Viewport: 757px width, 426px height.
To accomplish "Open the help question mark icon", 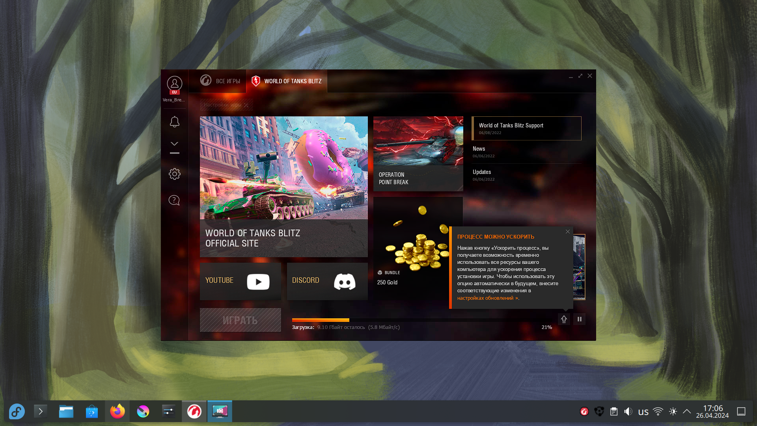I will coord(174,200).
